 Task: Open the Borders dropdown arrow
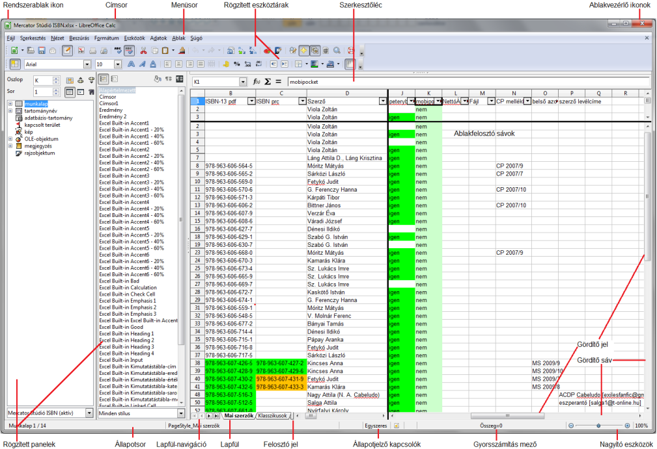click(x=306, y=64)
